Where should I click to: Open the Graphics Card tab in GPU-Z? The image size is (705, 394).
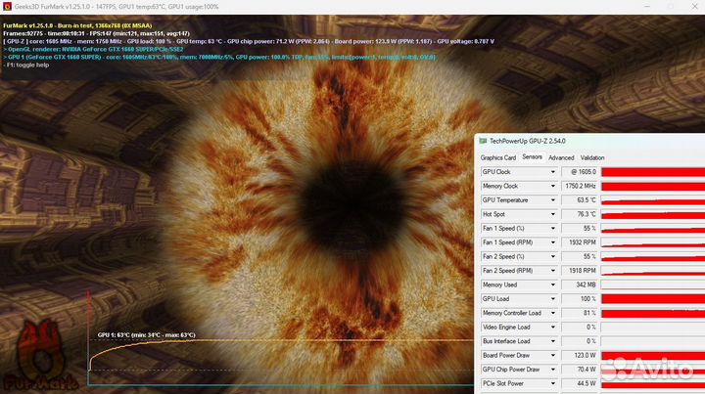(x=497, y=158)
